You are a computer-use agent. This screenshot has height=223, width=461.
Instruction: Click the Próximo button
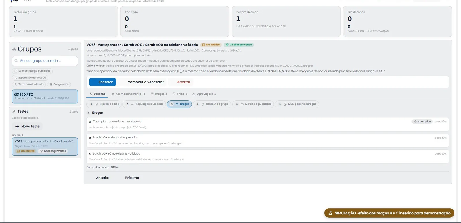click(x=129, y=178)
